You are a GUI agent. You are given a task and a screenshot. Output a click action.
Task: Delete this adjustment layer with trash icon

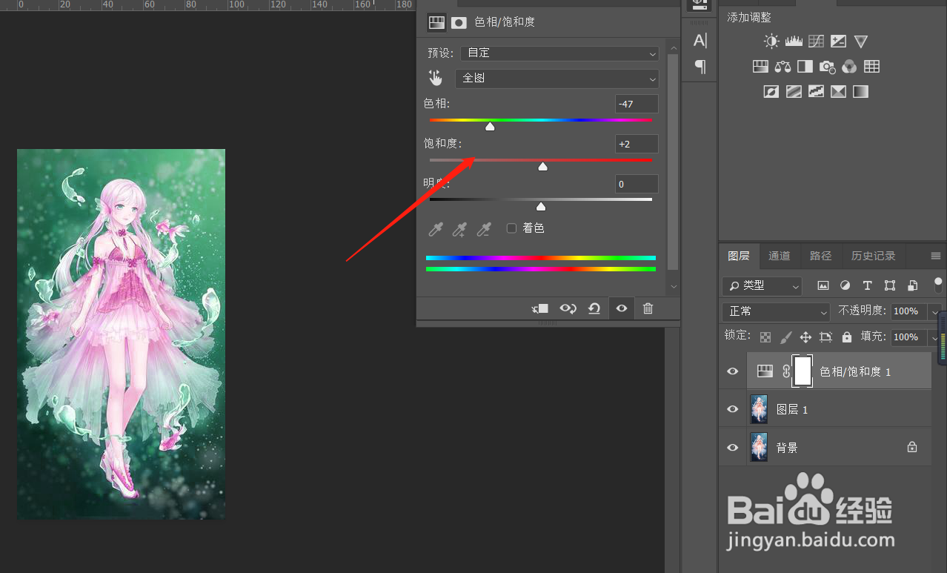tap(648, 308)
